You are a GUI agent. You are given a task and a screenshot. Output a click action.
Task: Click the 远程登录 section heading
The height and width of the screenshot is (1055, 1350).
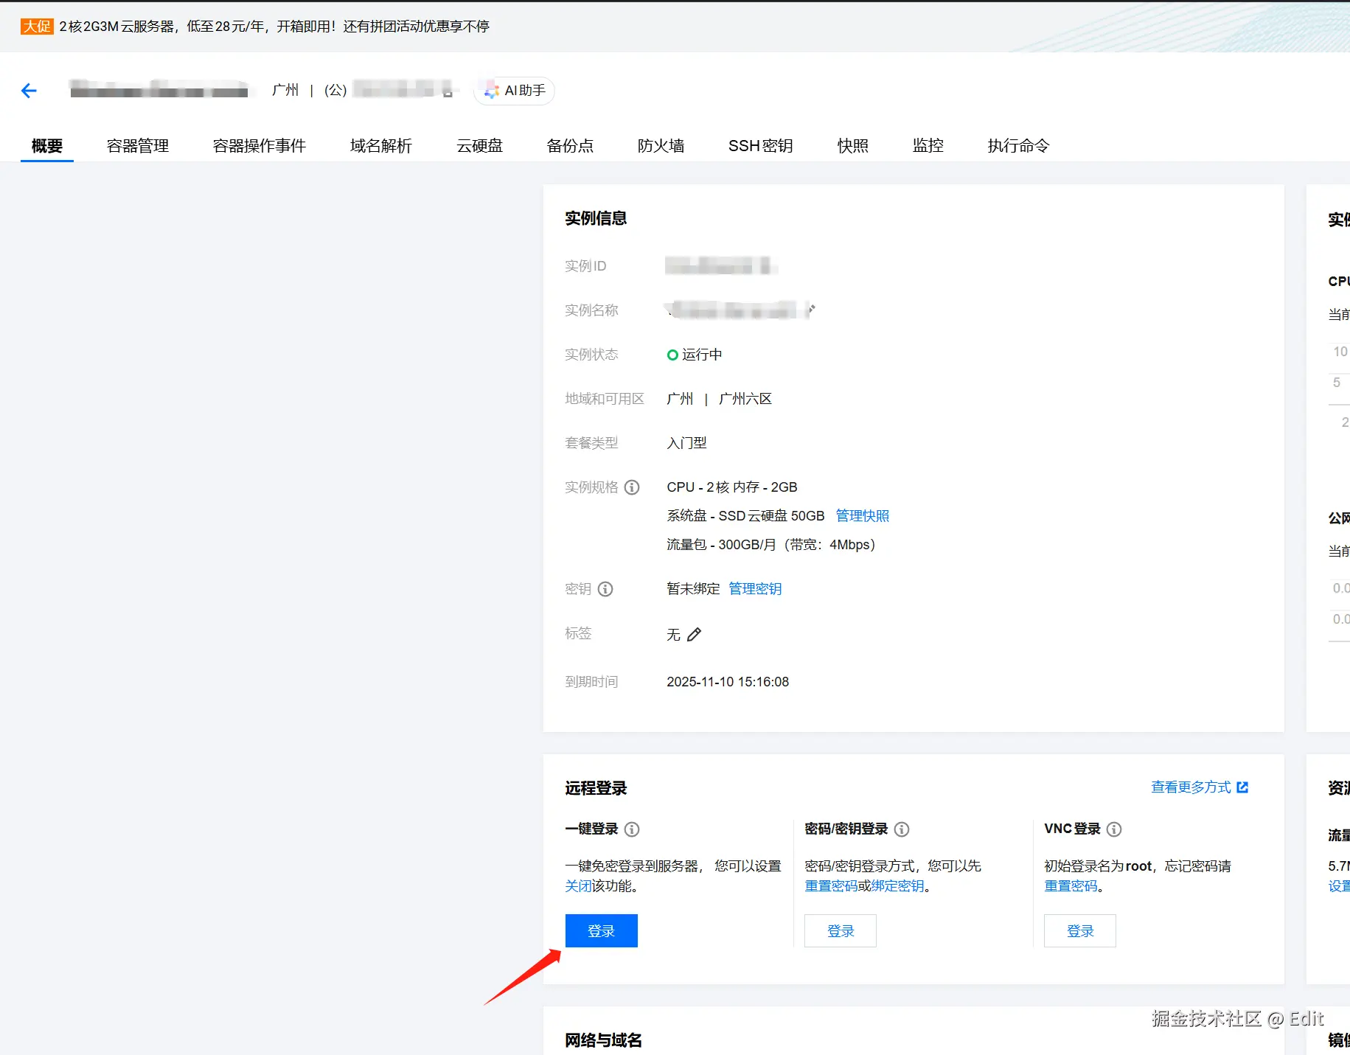[596, 788]
